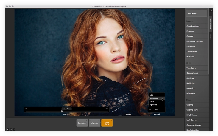The image size is (218, 136).
Task: Click the X icon in the bottom-left tray
Action: [14, 130]
